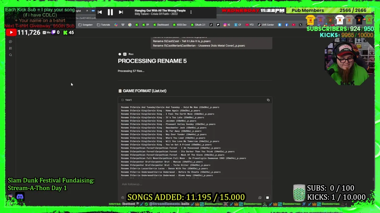Select line 'Cast - Tell It Like It Is'
The height and width of the screenshot is (213, 380).
182,41
